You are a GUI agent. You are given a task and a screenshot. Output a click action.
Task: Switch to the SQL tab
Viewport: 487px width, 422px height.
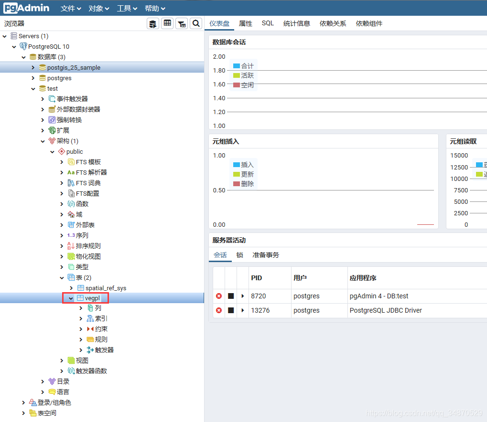pyautogui.click(x=268, y=23)
